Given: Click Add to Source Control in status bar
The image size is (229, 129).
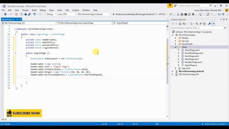Looking at the screenshot, I should 215,124.
